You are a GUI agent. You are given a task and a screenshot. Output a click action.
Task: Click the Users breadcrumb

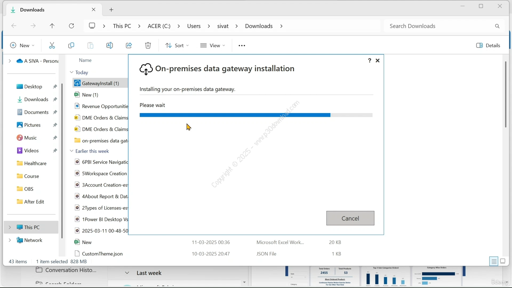coord(194,26)
